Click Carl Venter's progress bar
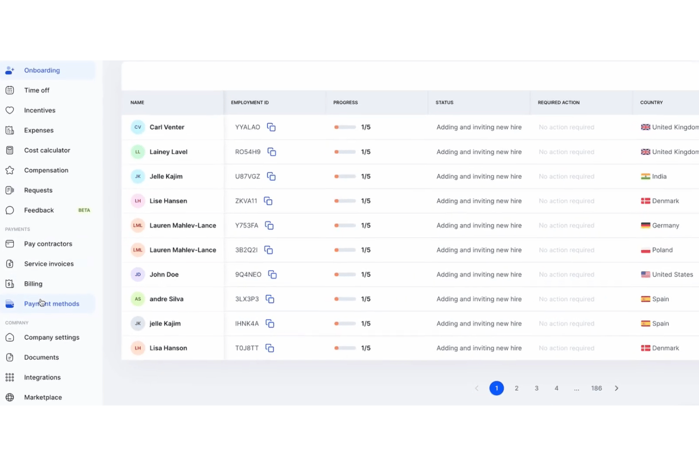 tap(345, 127)
